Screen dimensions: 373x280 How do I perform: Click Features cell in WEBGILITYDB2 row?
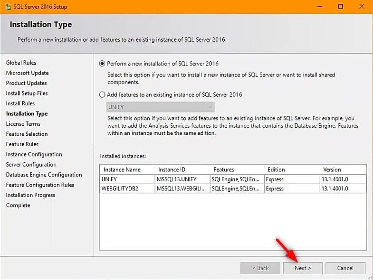pos(237,188)
